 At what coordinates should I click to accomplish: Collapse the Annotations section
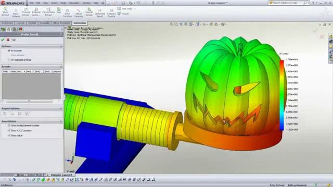point(61,122)
